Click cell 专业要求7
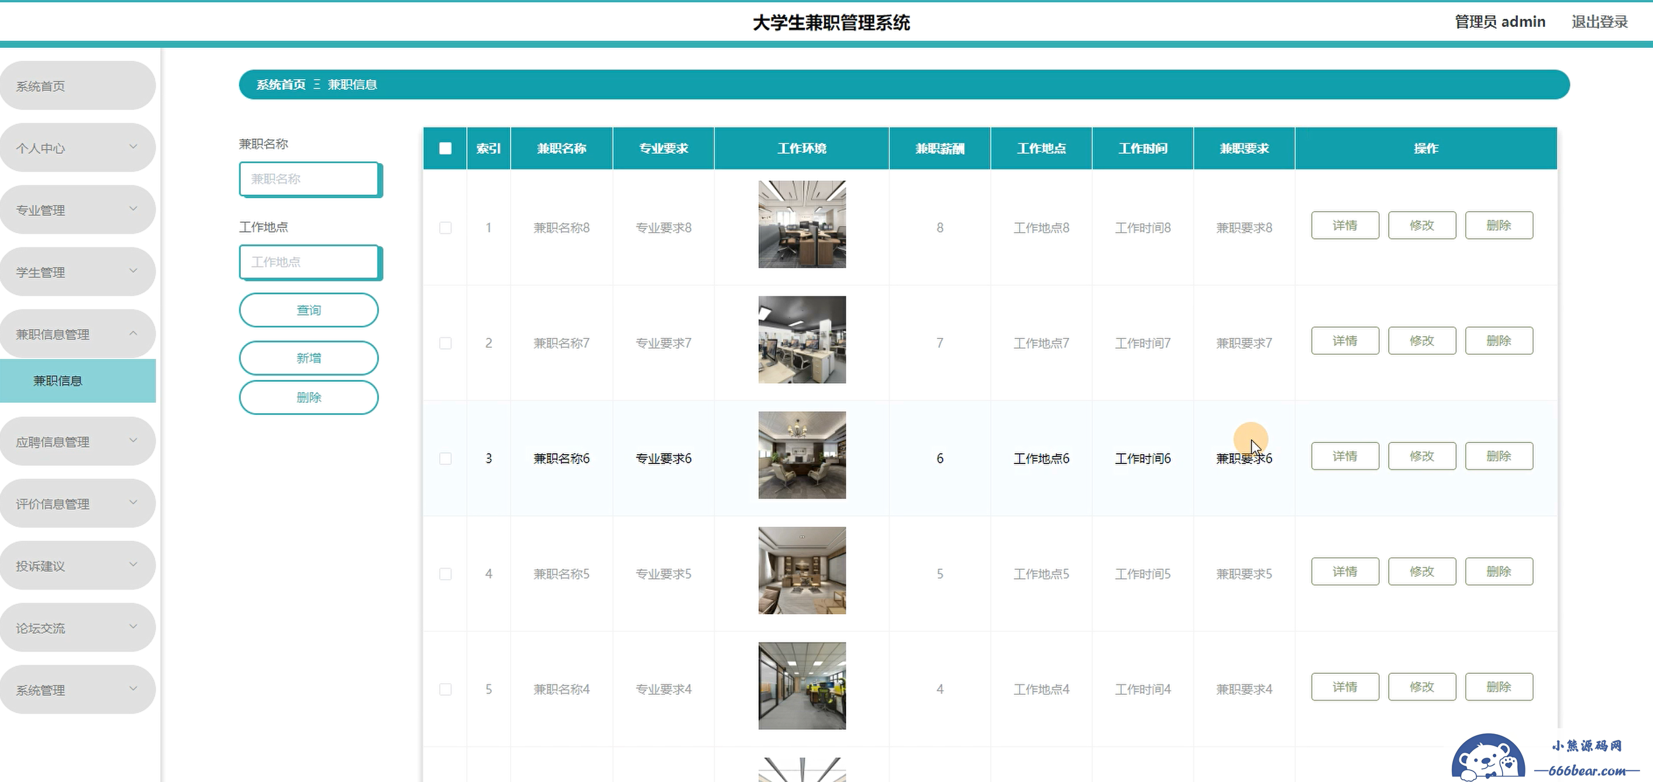 tap(663, 343)
